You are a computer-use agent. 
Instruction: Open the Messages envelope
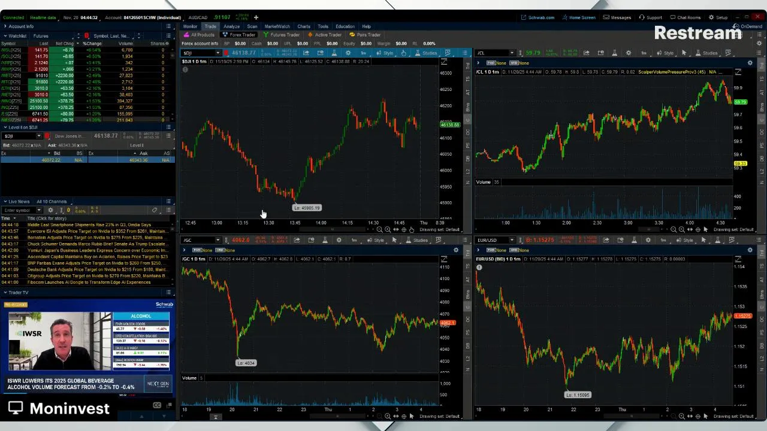[617, 17]
